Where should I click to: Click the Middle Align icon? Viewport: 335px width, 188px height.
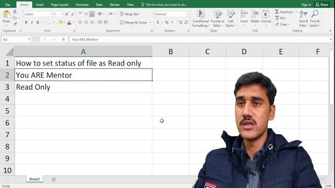point(86,14)
